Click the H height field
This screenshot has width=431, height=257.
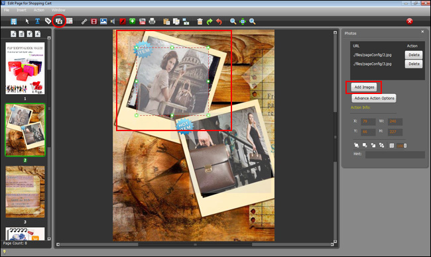(x=395, y=132)
